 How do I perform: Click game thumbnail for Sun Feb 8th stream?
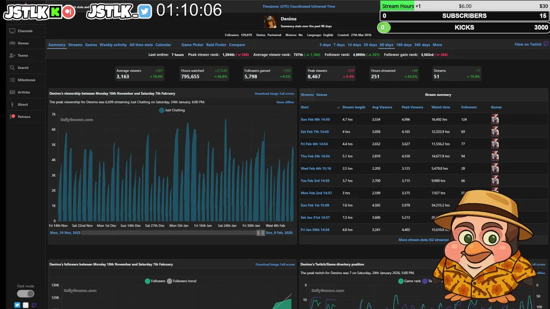click(495, 119)
